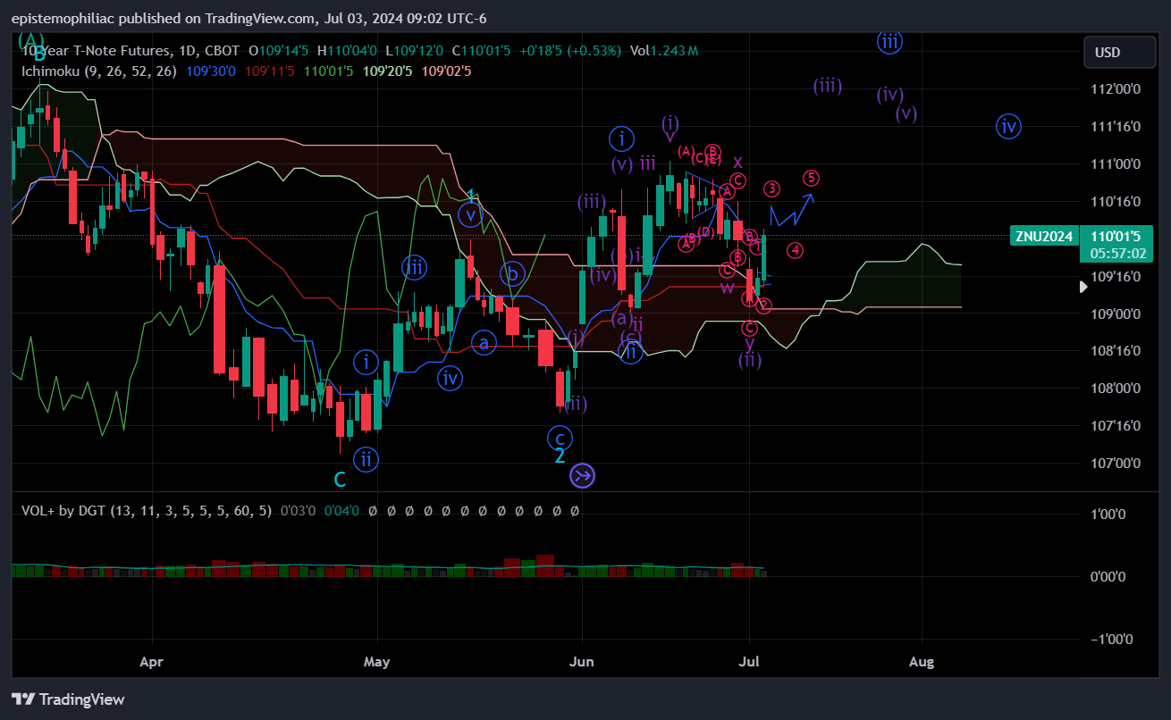Click the 111'16'0 price axis label

coord(1116,127)
